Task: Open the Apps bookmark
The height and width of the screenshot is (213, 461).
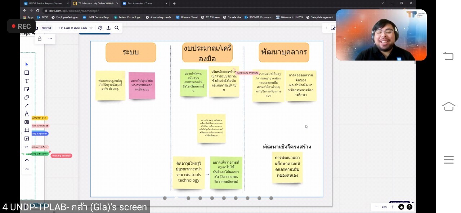Action: [x=28, y=17]
